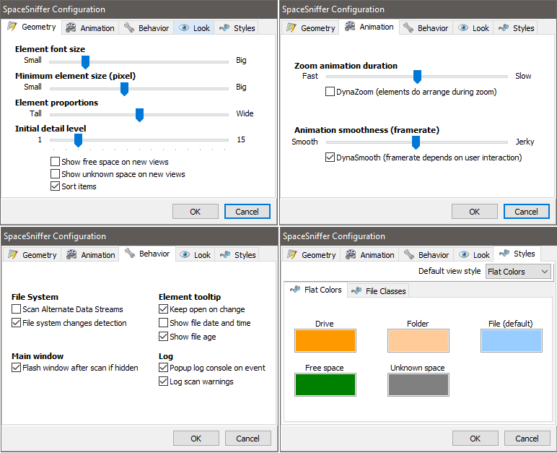This screenshot has height=453, width=557.
Task: Click Animation tab icon in top-left window
Action: [71, 27]
